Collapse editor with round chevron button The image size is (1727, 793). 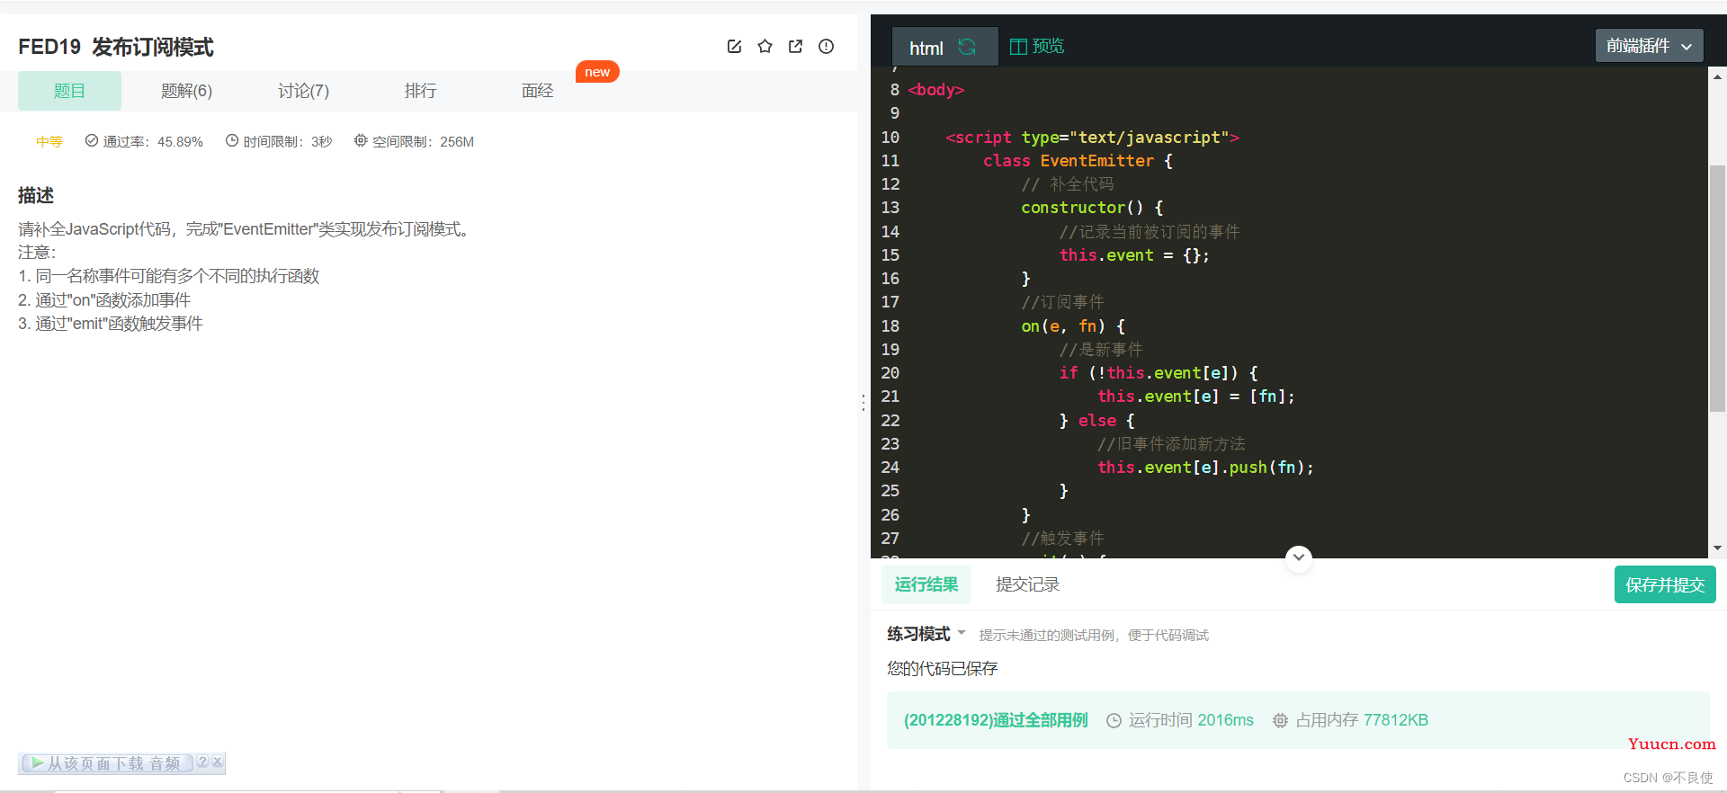[x=1298, y=557]
